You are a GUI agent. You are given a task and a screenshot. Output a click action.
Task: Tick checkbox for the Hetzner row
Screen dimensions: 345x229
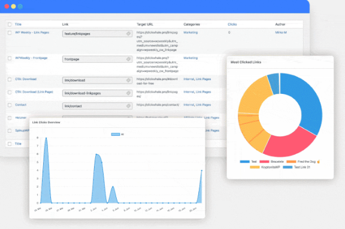coord(10,118)
